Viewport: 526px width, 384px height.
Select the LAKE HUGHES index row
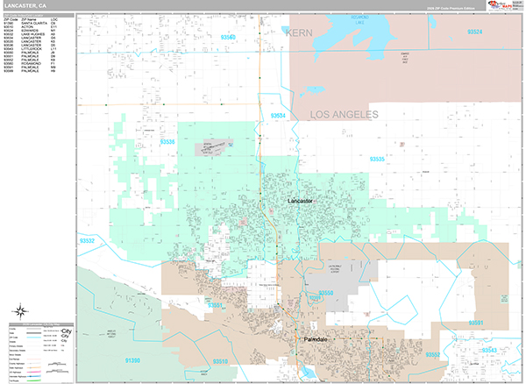click(30, 34)
